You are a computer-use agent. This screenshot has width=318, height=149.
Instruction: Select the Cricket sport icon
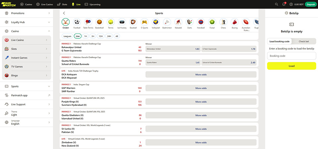[x=66, y=22]
